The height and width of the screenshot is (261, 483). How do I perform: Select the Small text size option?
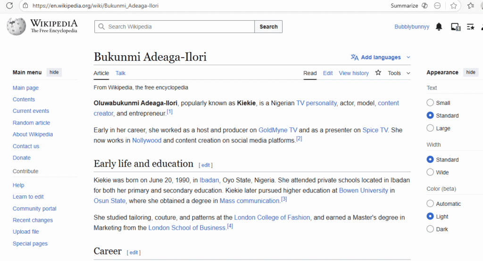[x=430, y=103]
